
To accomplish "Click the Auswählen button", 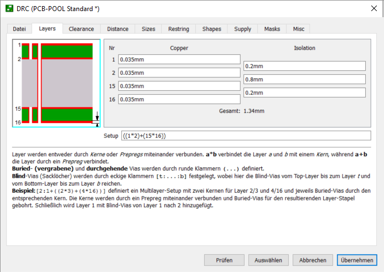I will coord(268,260).
